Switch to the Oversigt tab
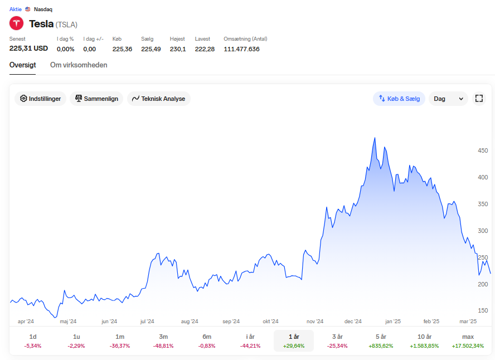Viewport: 495px width, 360px height. point(22,65)
